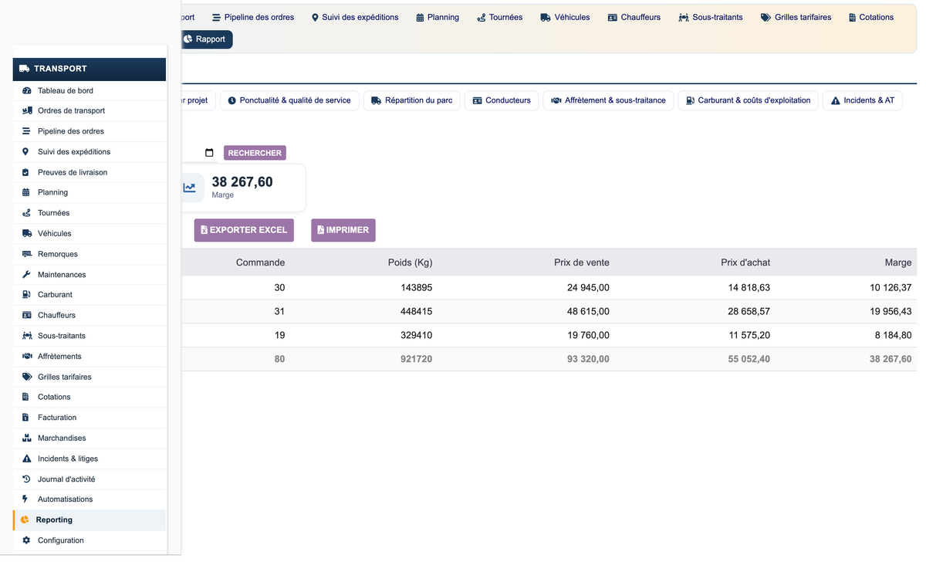
Task: Click the Sous-traitants people icon in the sidebar
Action: (26, 336)
